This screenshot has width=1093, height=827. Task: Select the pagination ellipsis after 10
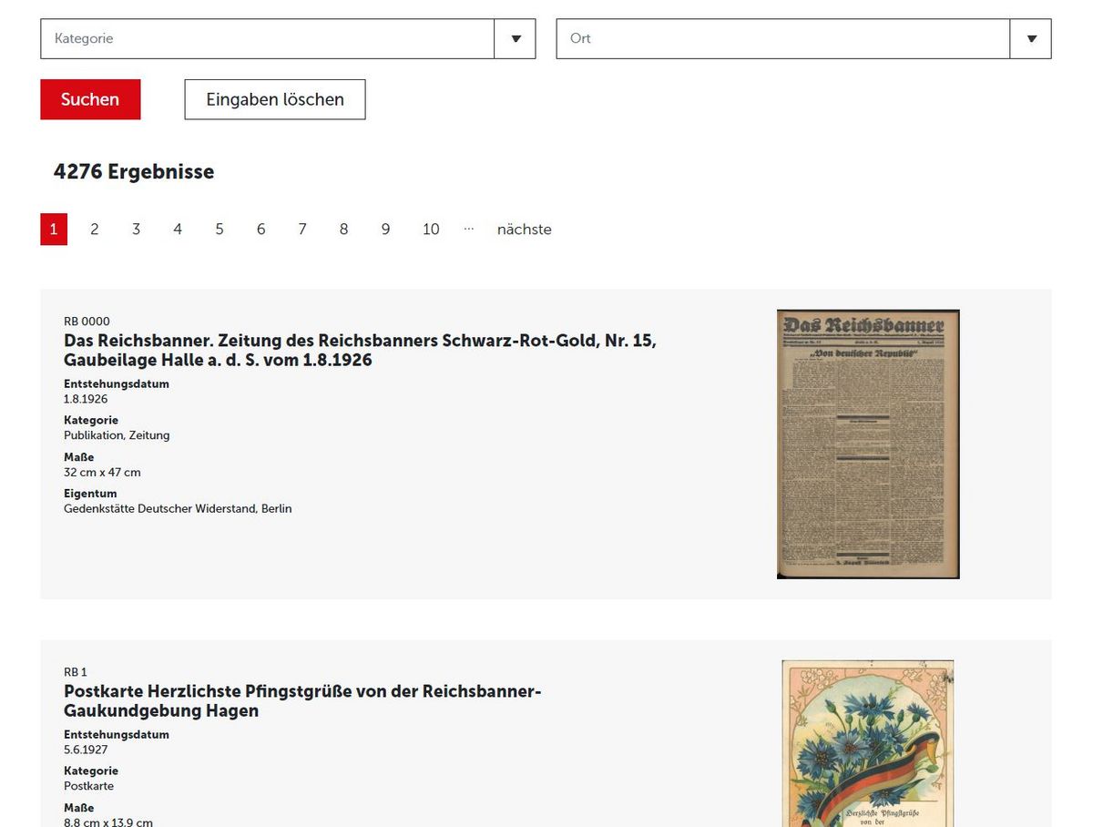pyautogui.click(x=468, y=229)
